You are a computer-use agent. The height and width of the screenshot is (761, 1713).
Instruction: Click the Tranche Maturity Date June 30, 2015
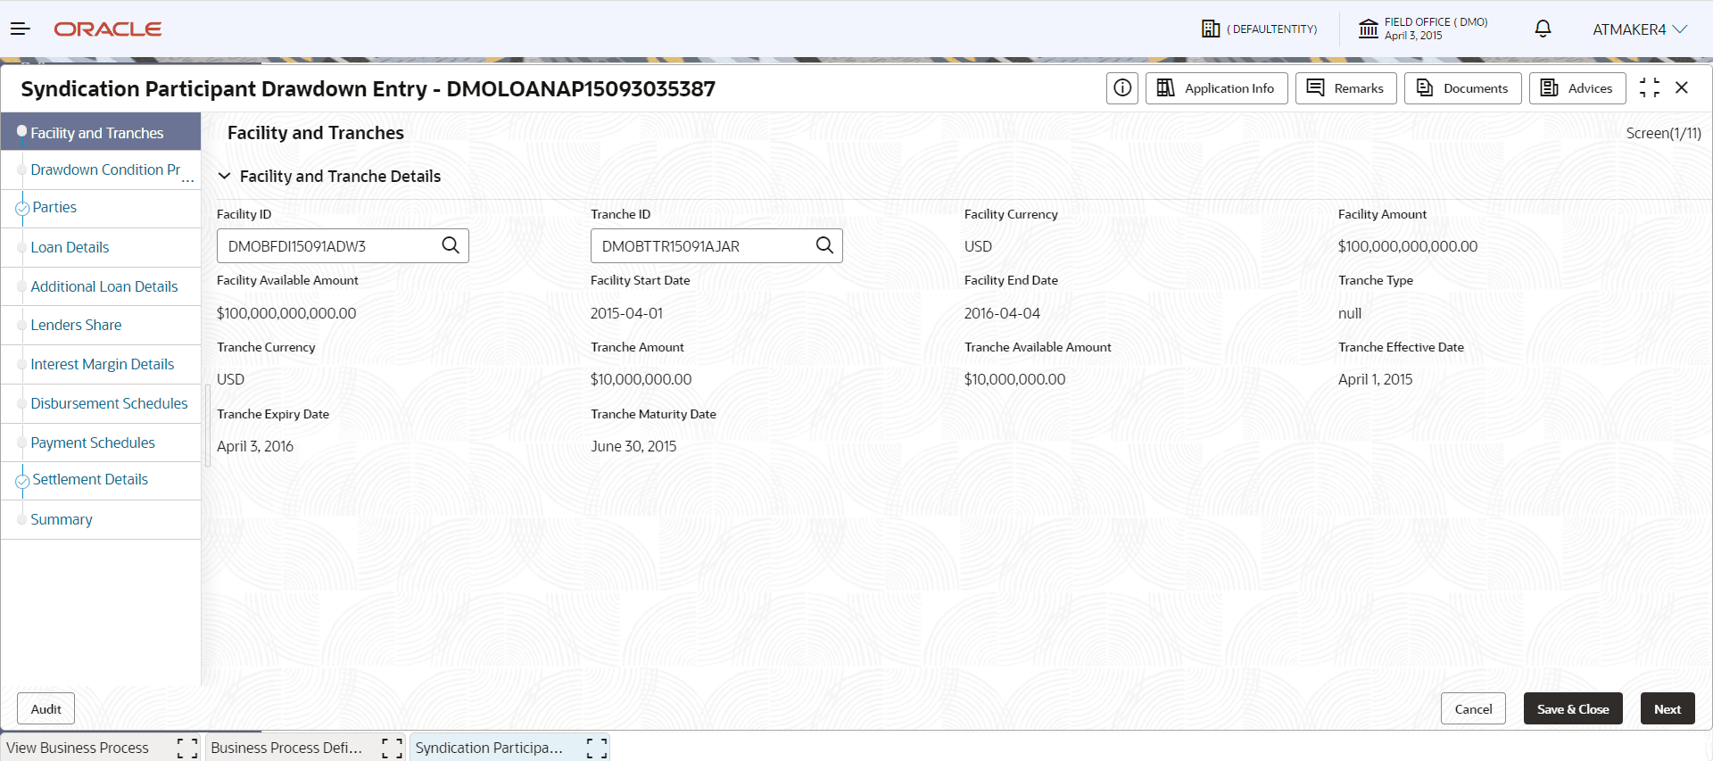[x=633, y=446]
